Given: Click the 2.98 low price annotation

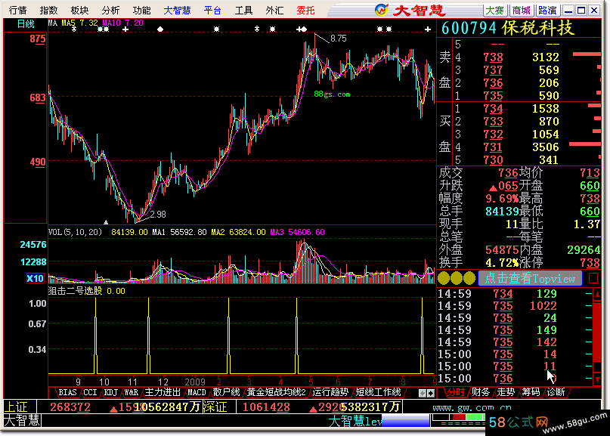Looking at the screenshot, I should pyautogui.click(x=158, y=215).
